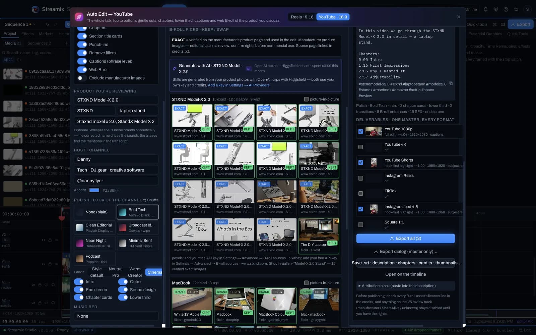Click the Auto Edit sparkle icon in dialog header
Screen dimensions: 536x335
(x=79, y=17)
